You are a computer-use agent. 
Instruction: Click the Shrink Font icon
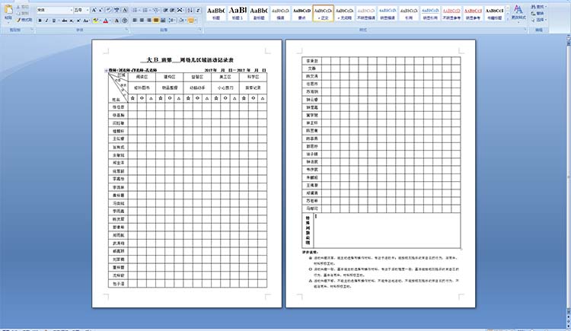[x=100, y=10]
